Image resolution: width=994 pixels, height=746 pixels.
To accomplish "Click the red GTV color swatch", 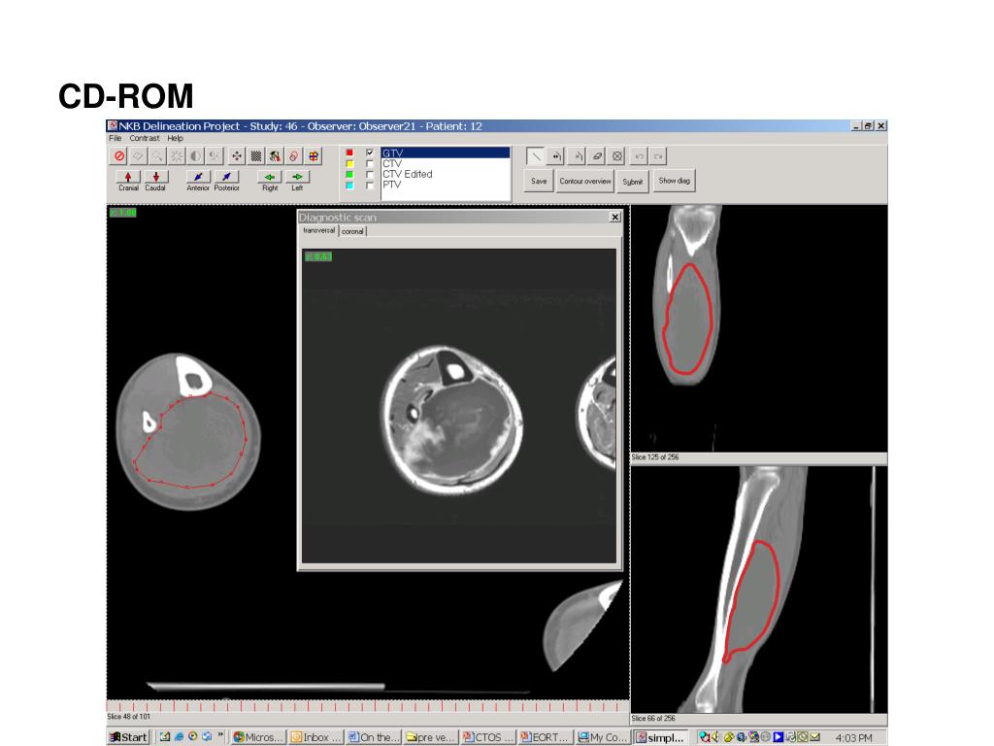I will (349, 153).
